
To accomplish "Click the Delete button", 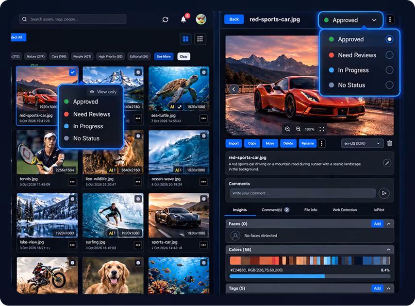I will pyautogui.click(x=288, y=143).
